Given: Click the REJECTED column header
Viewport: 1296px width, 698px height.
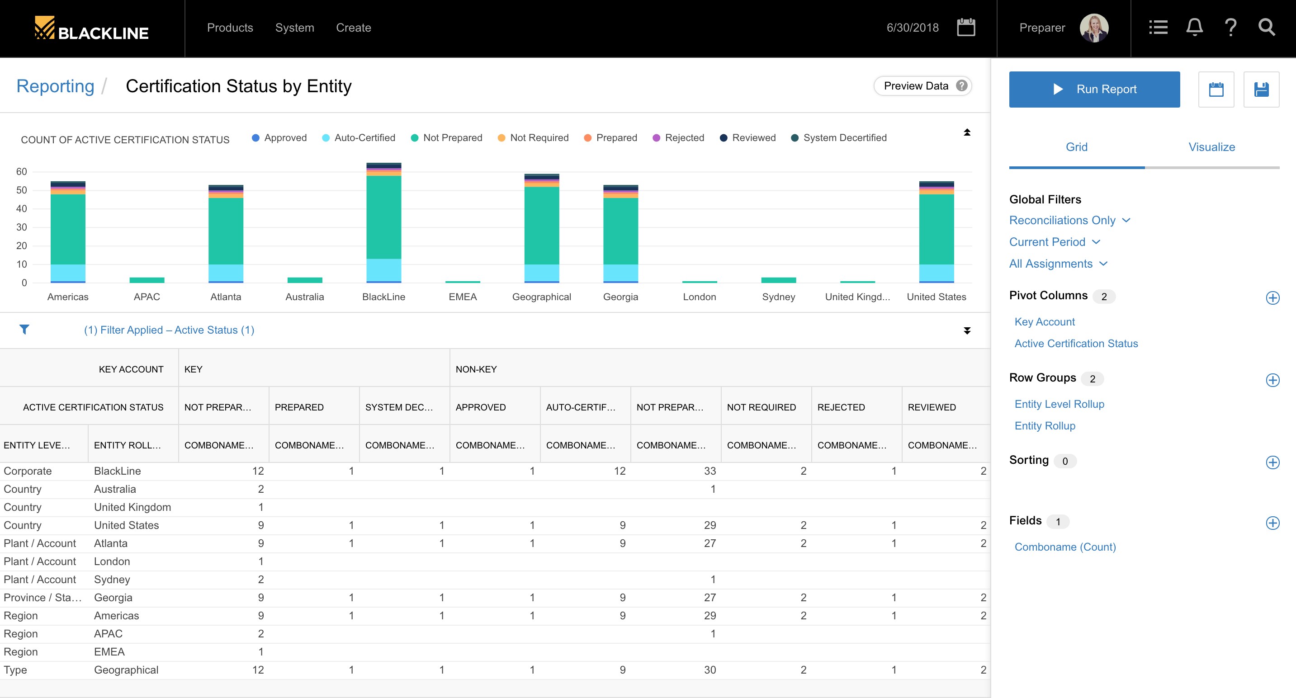Looking at the screenshot, I should [856, 407].
